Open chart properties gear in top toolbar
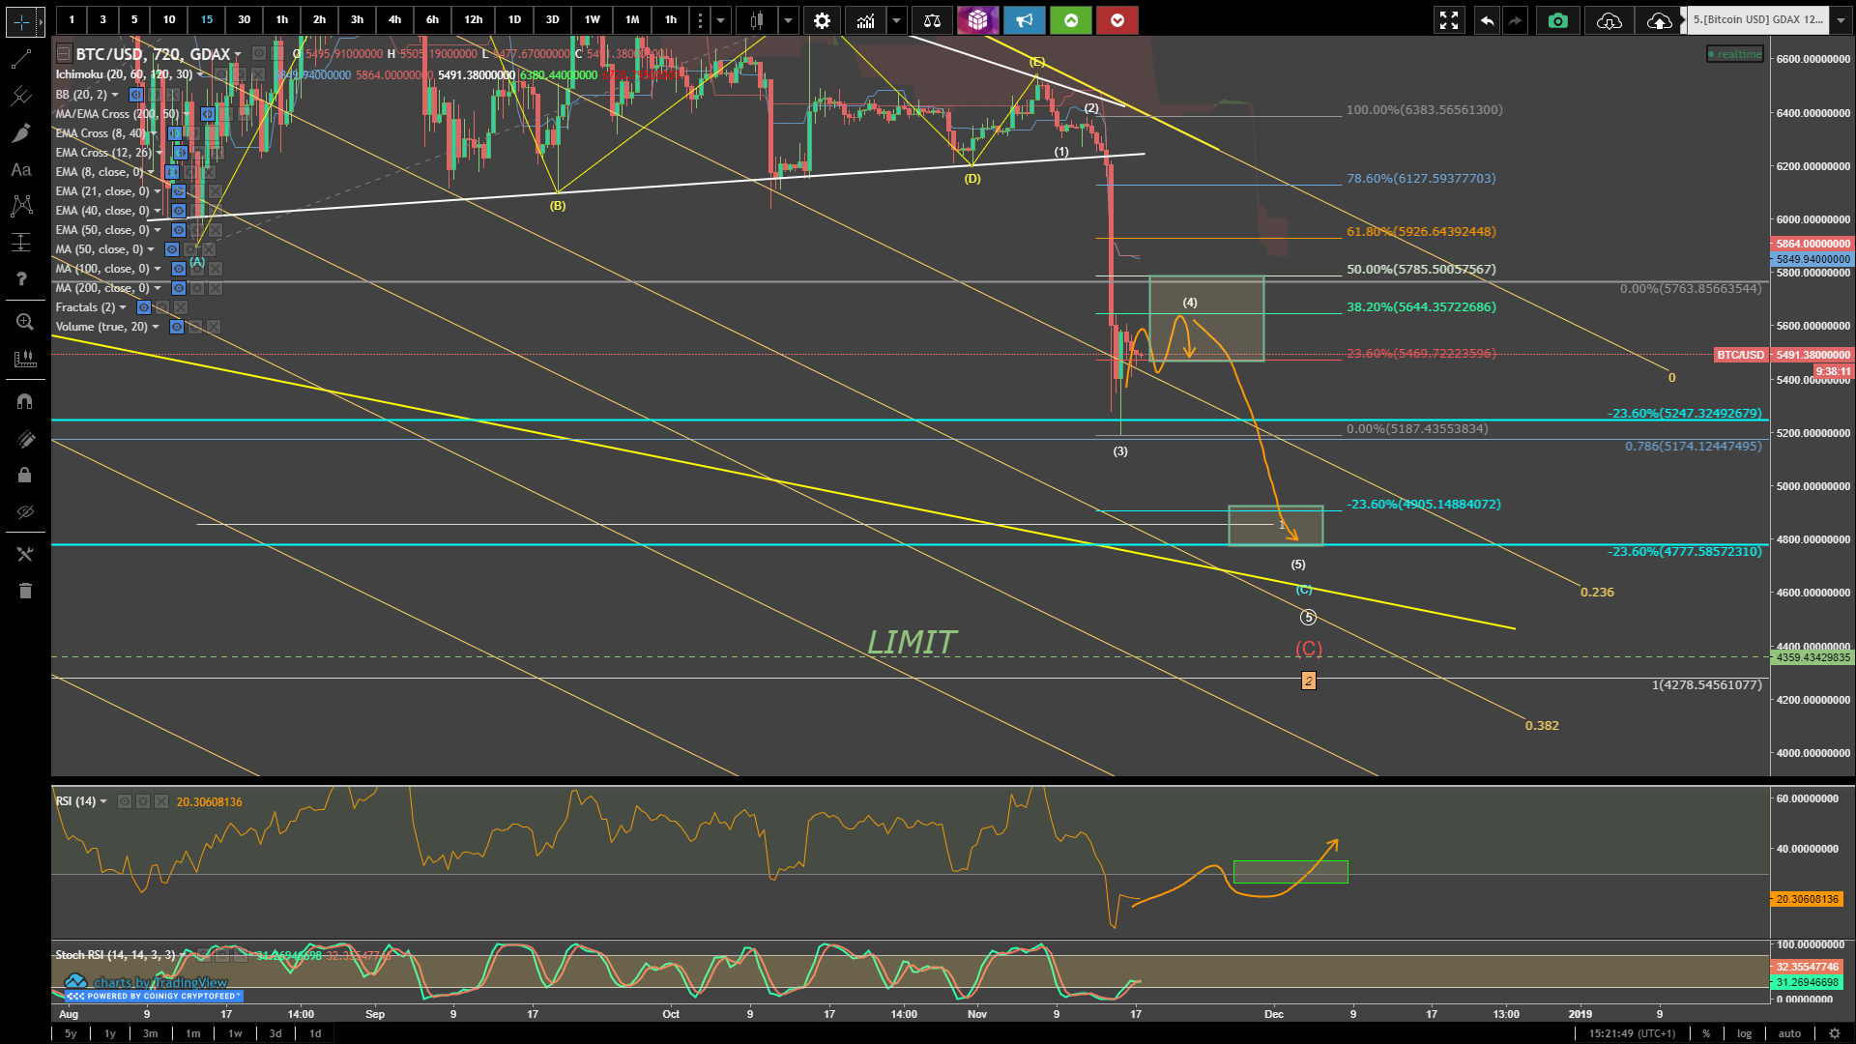 coord(822,20)
